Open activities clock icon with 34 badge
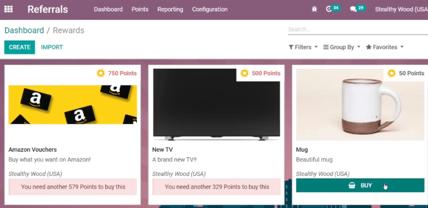Screen dimensions: 428x208 (333, 9)
